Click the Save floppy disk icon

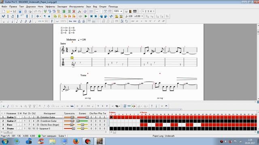tap(15, 11)
